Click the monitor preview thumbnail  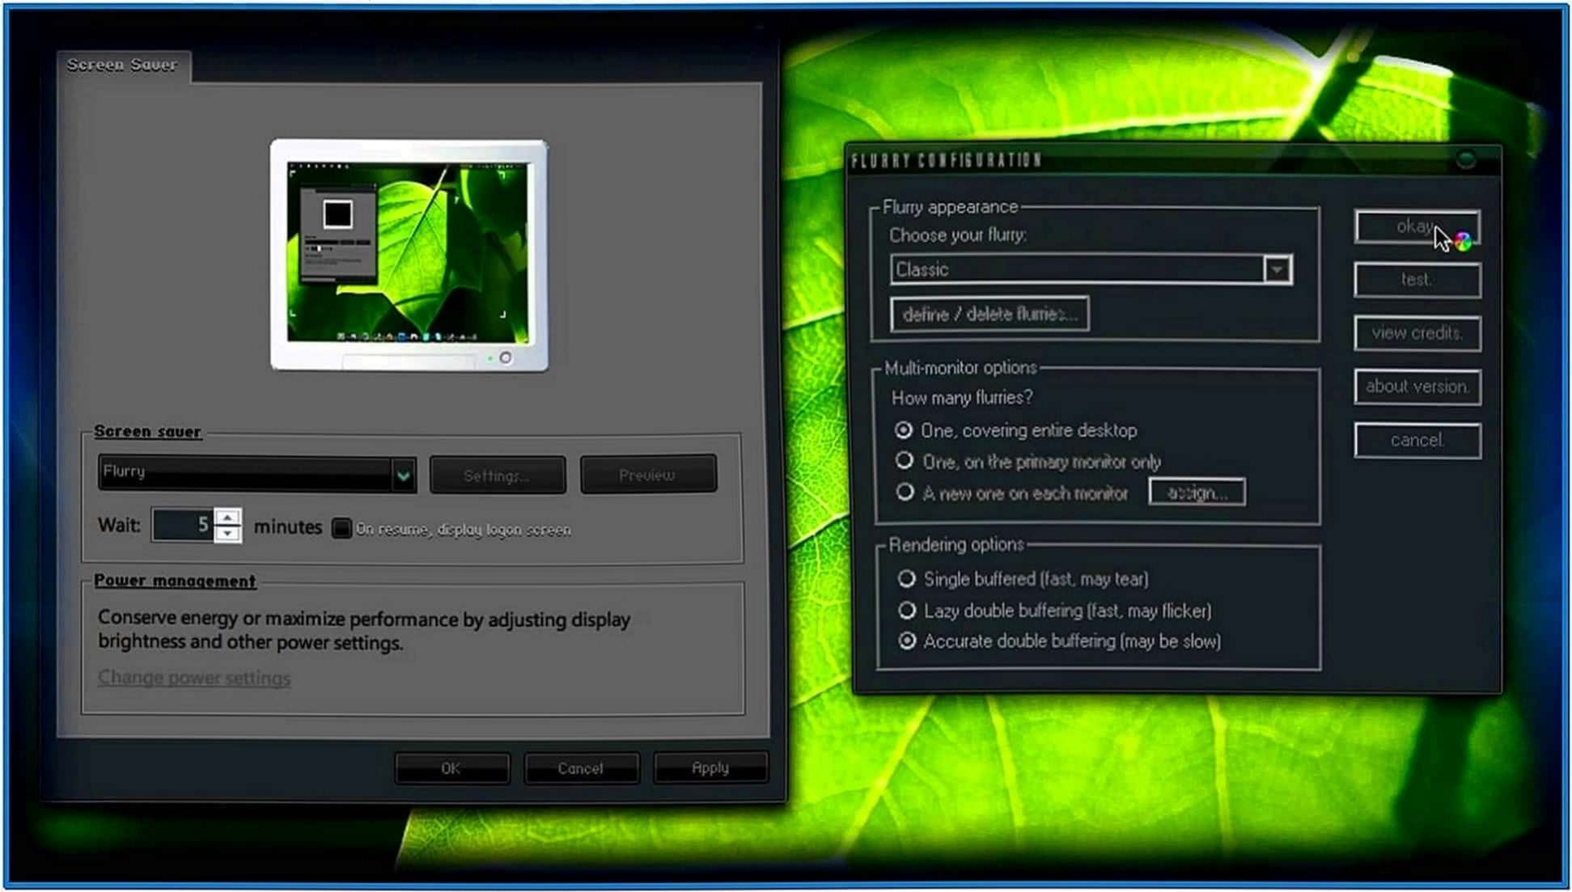(409, 255)
